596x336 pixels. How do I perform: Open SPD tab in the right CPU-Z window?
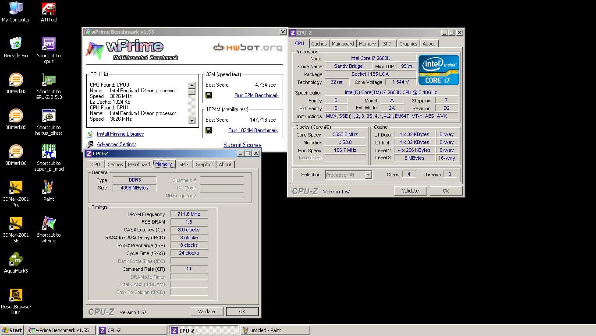click(387, 44)
